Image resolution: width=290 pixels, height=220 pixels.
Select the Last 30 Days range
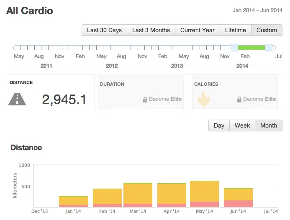pyautogui.click(x=104, y=30)
